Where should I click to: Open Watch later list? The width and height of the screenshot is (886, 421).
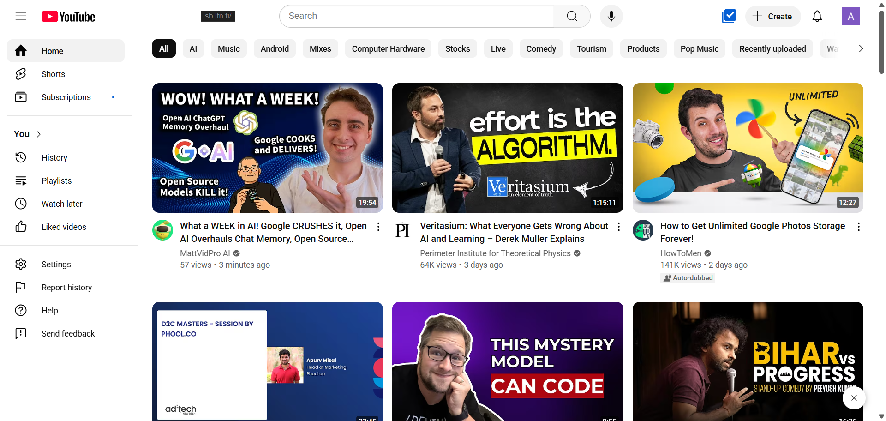66,204
